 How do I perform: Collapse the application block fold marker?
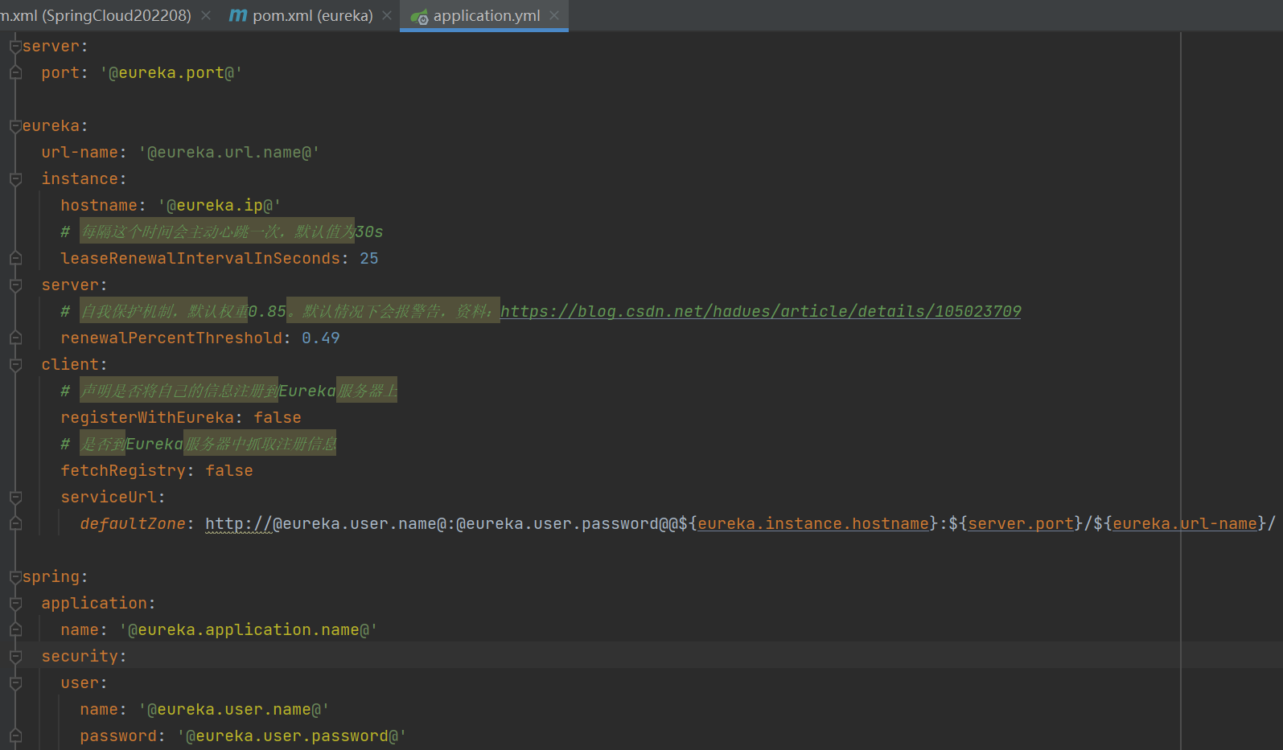point(15,604)
